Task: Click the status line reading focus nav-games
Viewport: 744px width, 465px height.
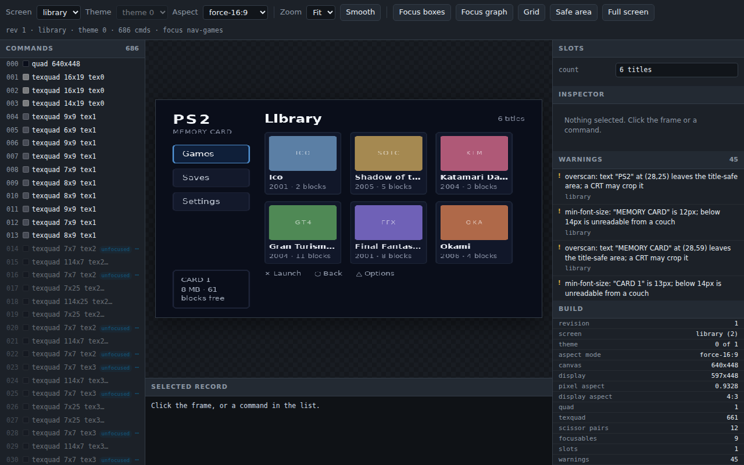Action: coord(115,30)
